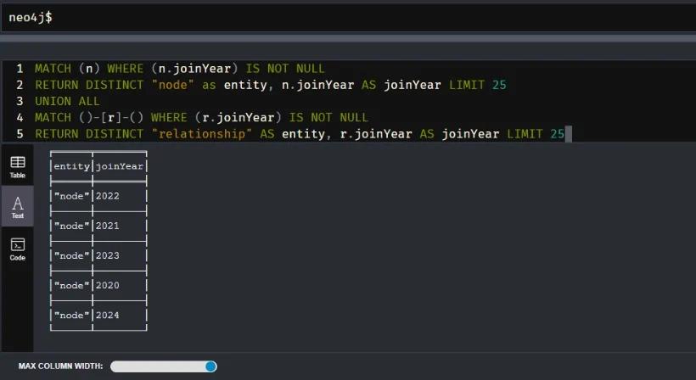Image resolution: width=696 pixels, height=380 pixels.
Task: Click the joinYear column header
Action: pos(120,166)
